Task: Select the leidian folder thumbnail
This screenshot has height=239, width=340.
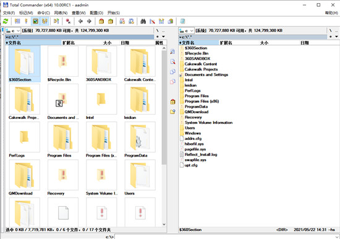Action: 140,102
